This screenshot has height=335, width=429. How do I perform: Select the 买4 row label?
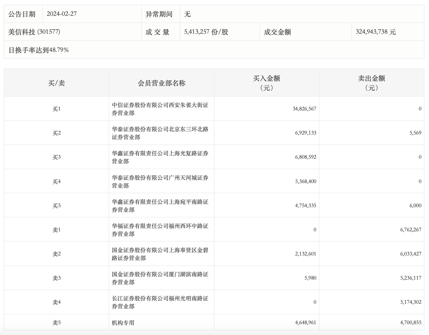57,181
